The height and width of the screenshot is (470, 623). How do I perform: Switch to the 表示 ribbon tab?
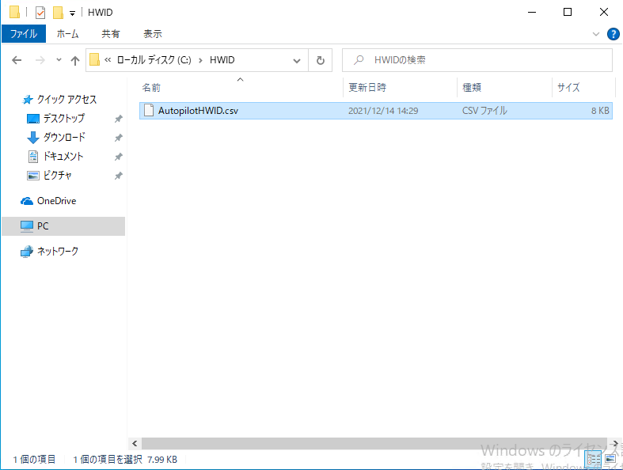[x=153, y=34]
